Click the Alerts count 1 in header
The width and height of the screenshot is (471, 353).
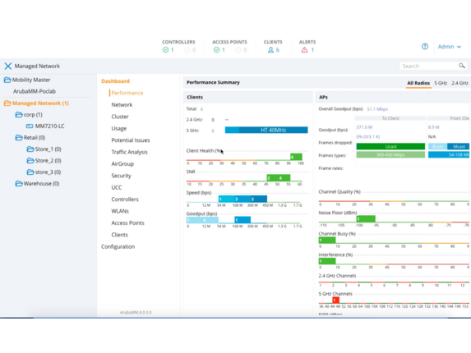(x=312, y=50)
